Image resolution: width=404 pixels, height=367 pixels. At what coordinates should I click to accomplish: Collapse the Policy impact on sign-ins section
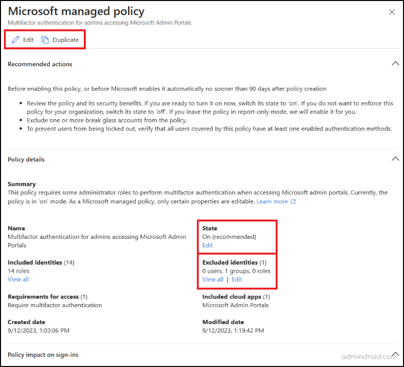click(395, 354)
